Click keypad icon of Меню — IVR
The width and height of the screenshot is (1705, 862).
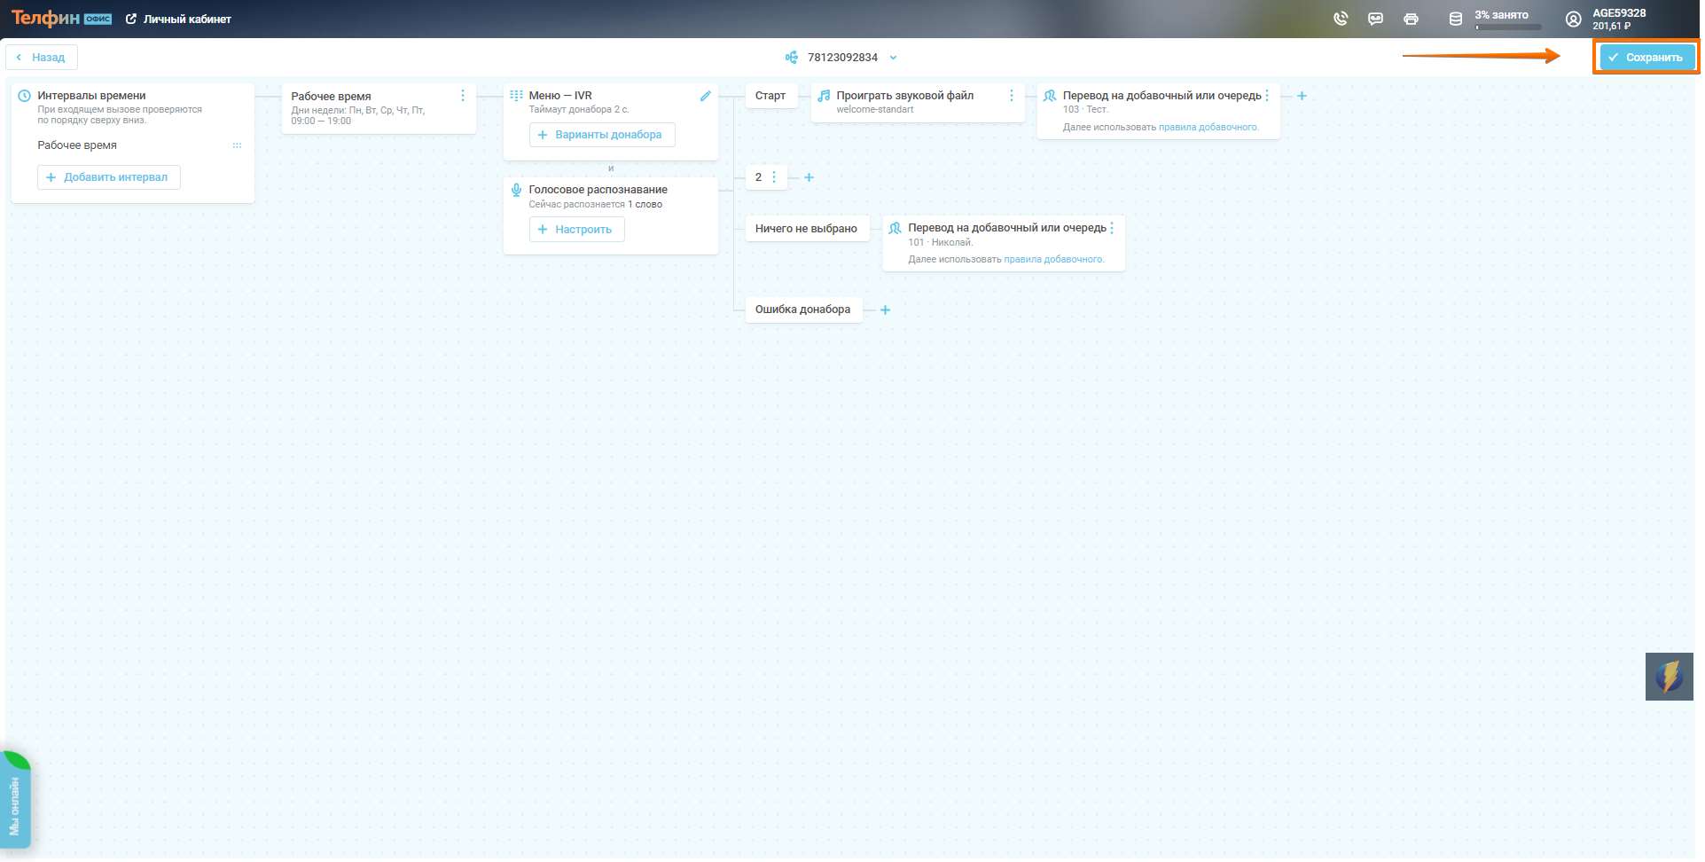pos(516,96)
